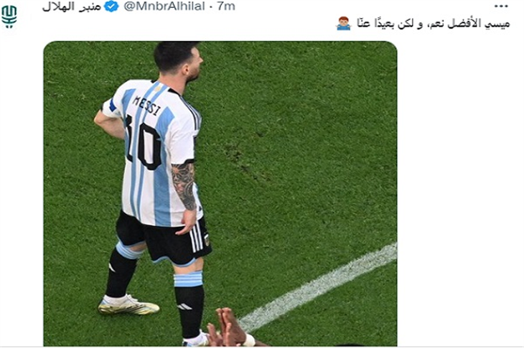Open tweet permalink via 7m timestamp

(x=226, y=6)
